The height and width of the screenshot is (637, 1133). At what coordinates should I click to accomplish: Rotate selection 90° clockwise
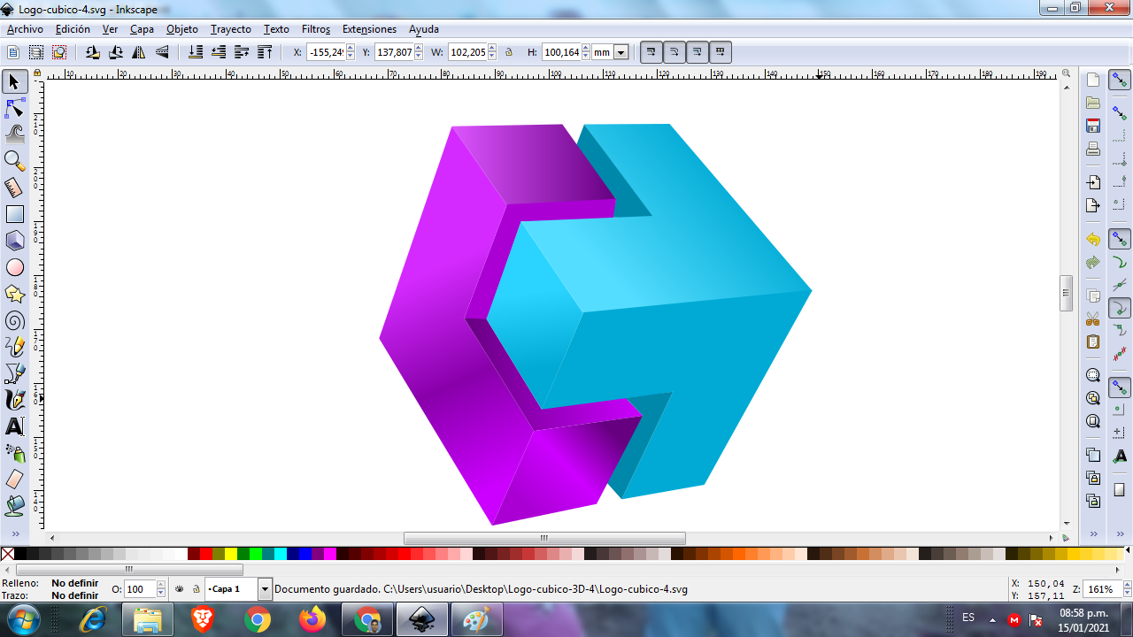tap(116, 52)
